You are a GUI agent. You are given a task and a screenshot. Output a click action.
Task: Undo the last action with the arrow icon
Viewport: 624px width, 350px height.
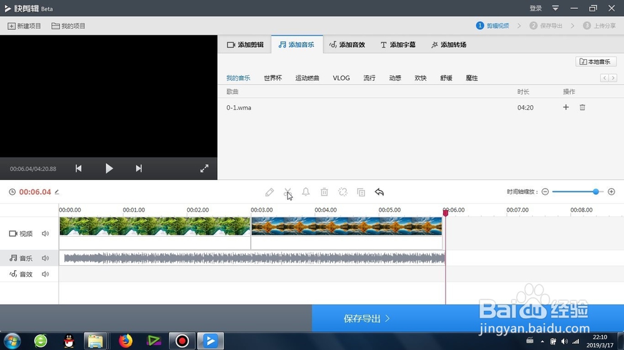[x=379, y=192]
